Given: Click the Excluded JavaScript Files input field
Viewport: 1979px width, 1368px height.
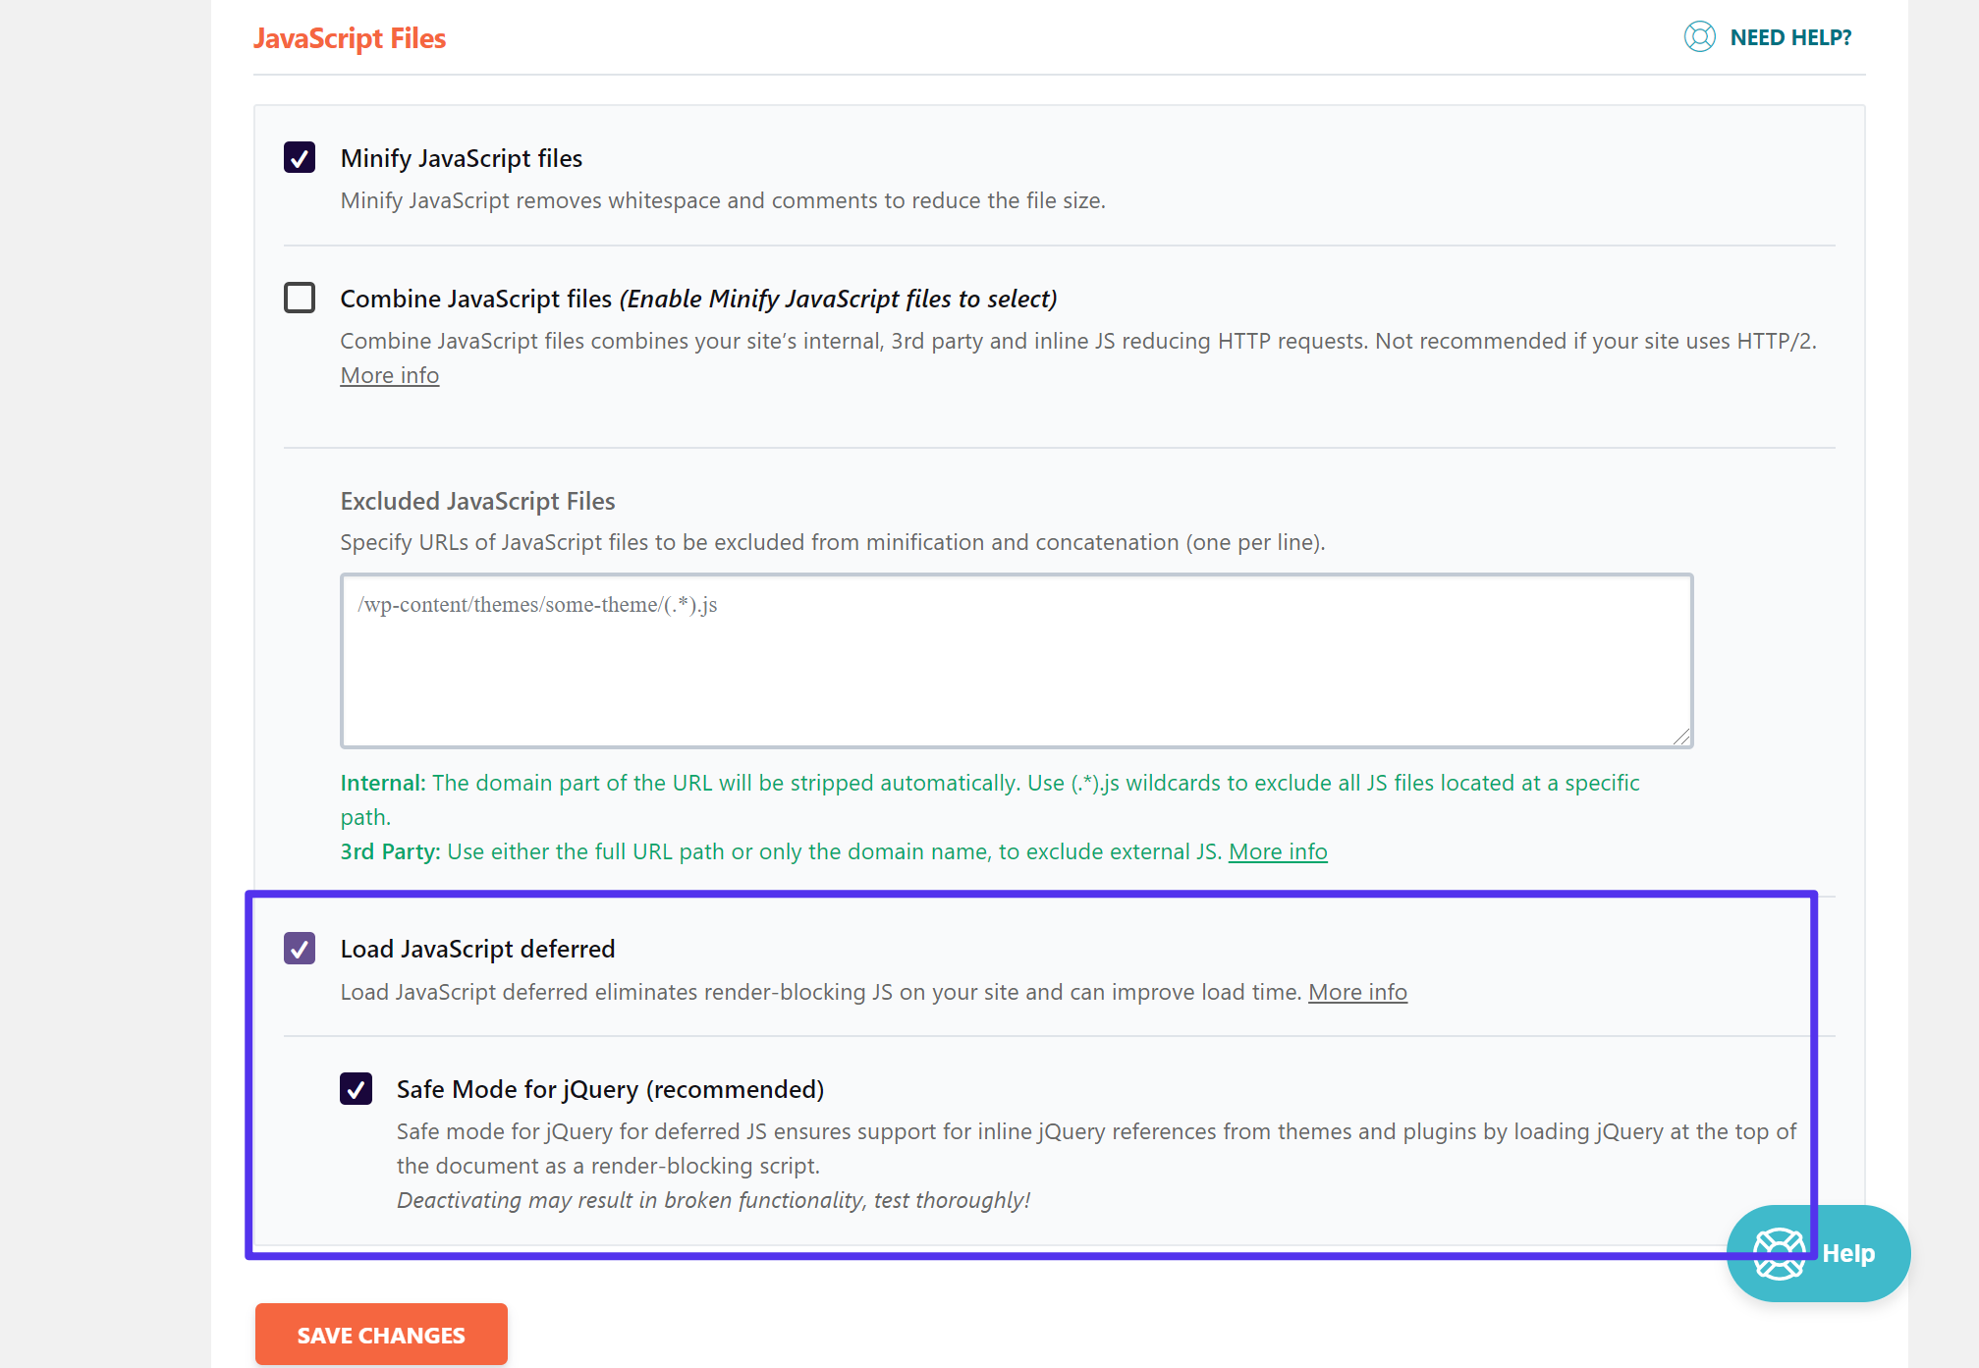Looking at the screenshot, I should click(x=1016, y=658).
